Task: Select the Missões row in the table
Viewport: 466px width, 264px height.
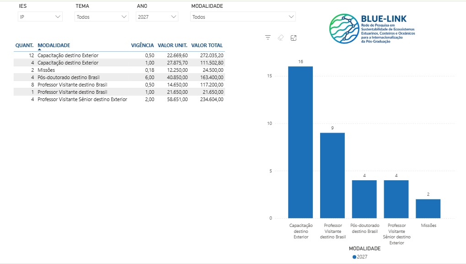Action: (119, 70)
